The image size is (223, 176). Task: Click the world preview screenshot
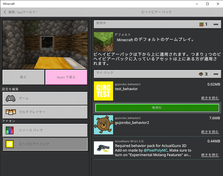point(45,45)
